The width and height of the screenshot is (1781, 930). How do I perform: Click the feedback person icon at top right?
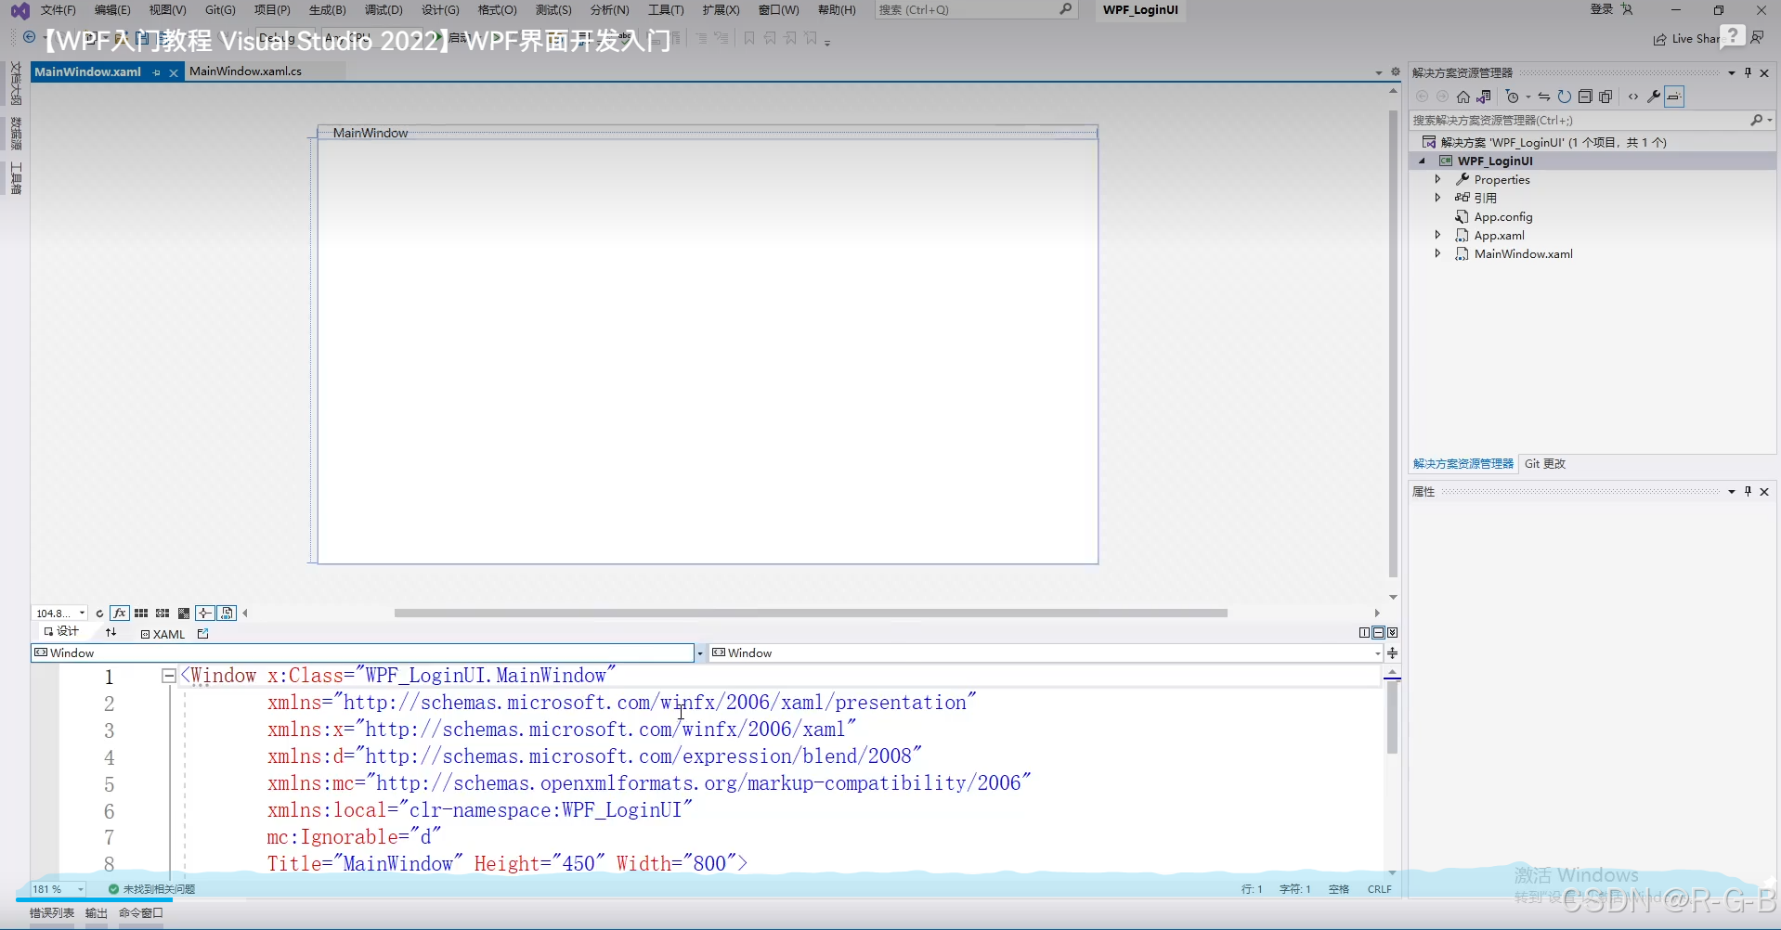(1758, 38)
